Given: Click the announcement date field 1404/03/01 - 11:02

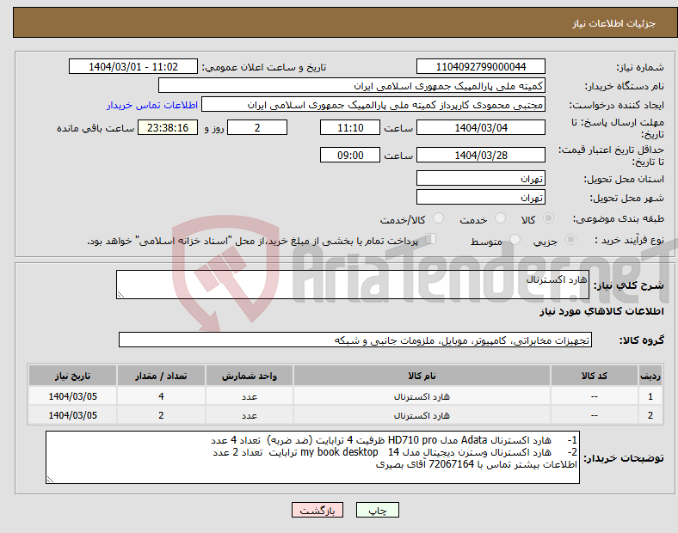Looking at the screenshot, I should coord(133,66).
